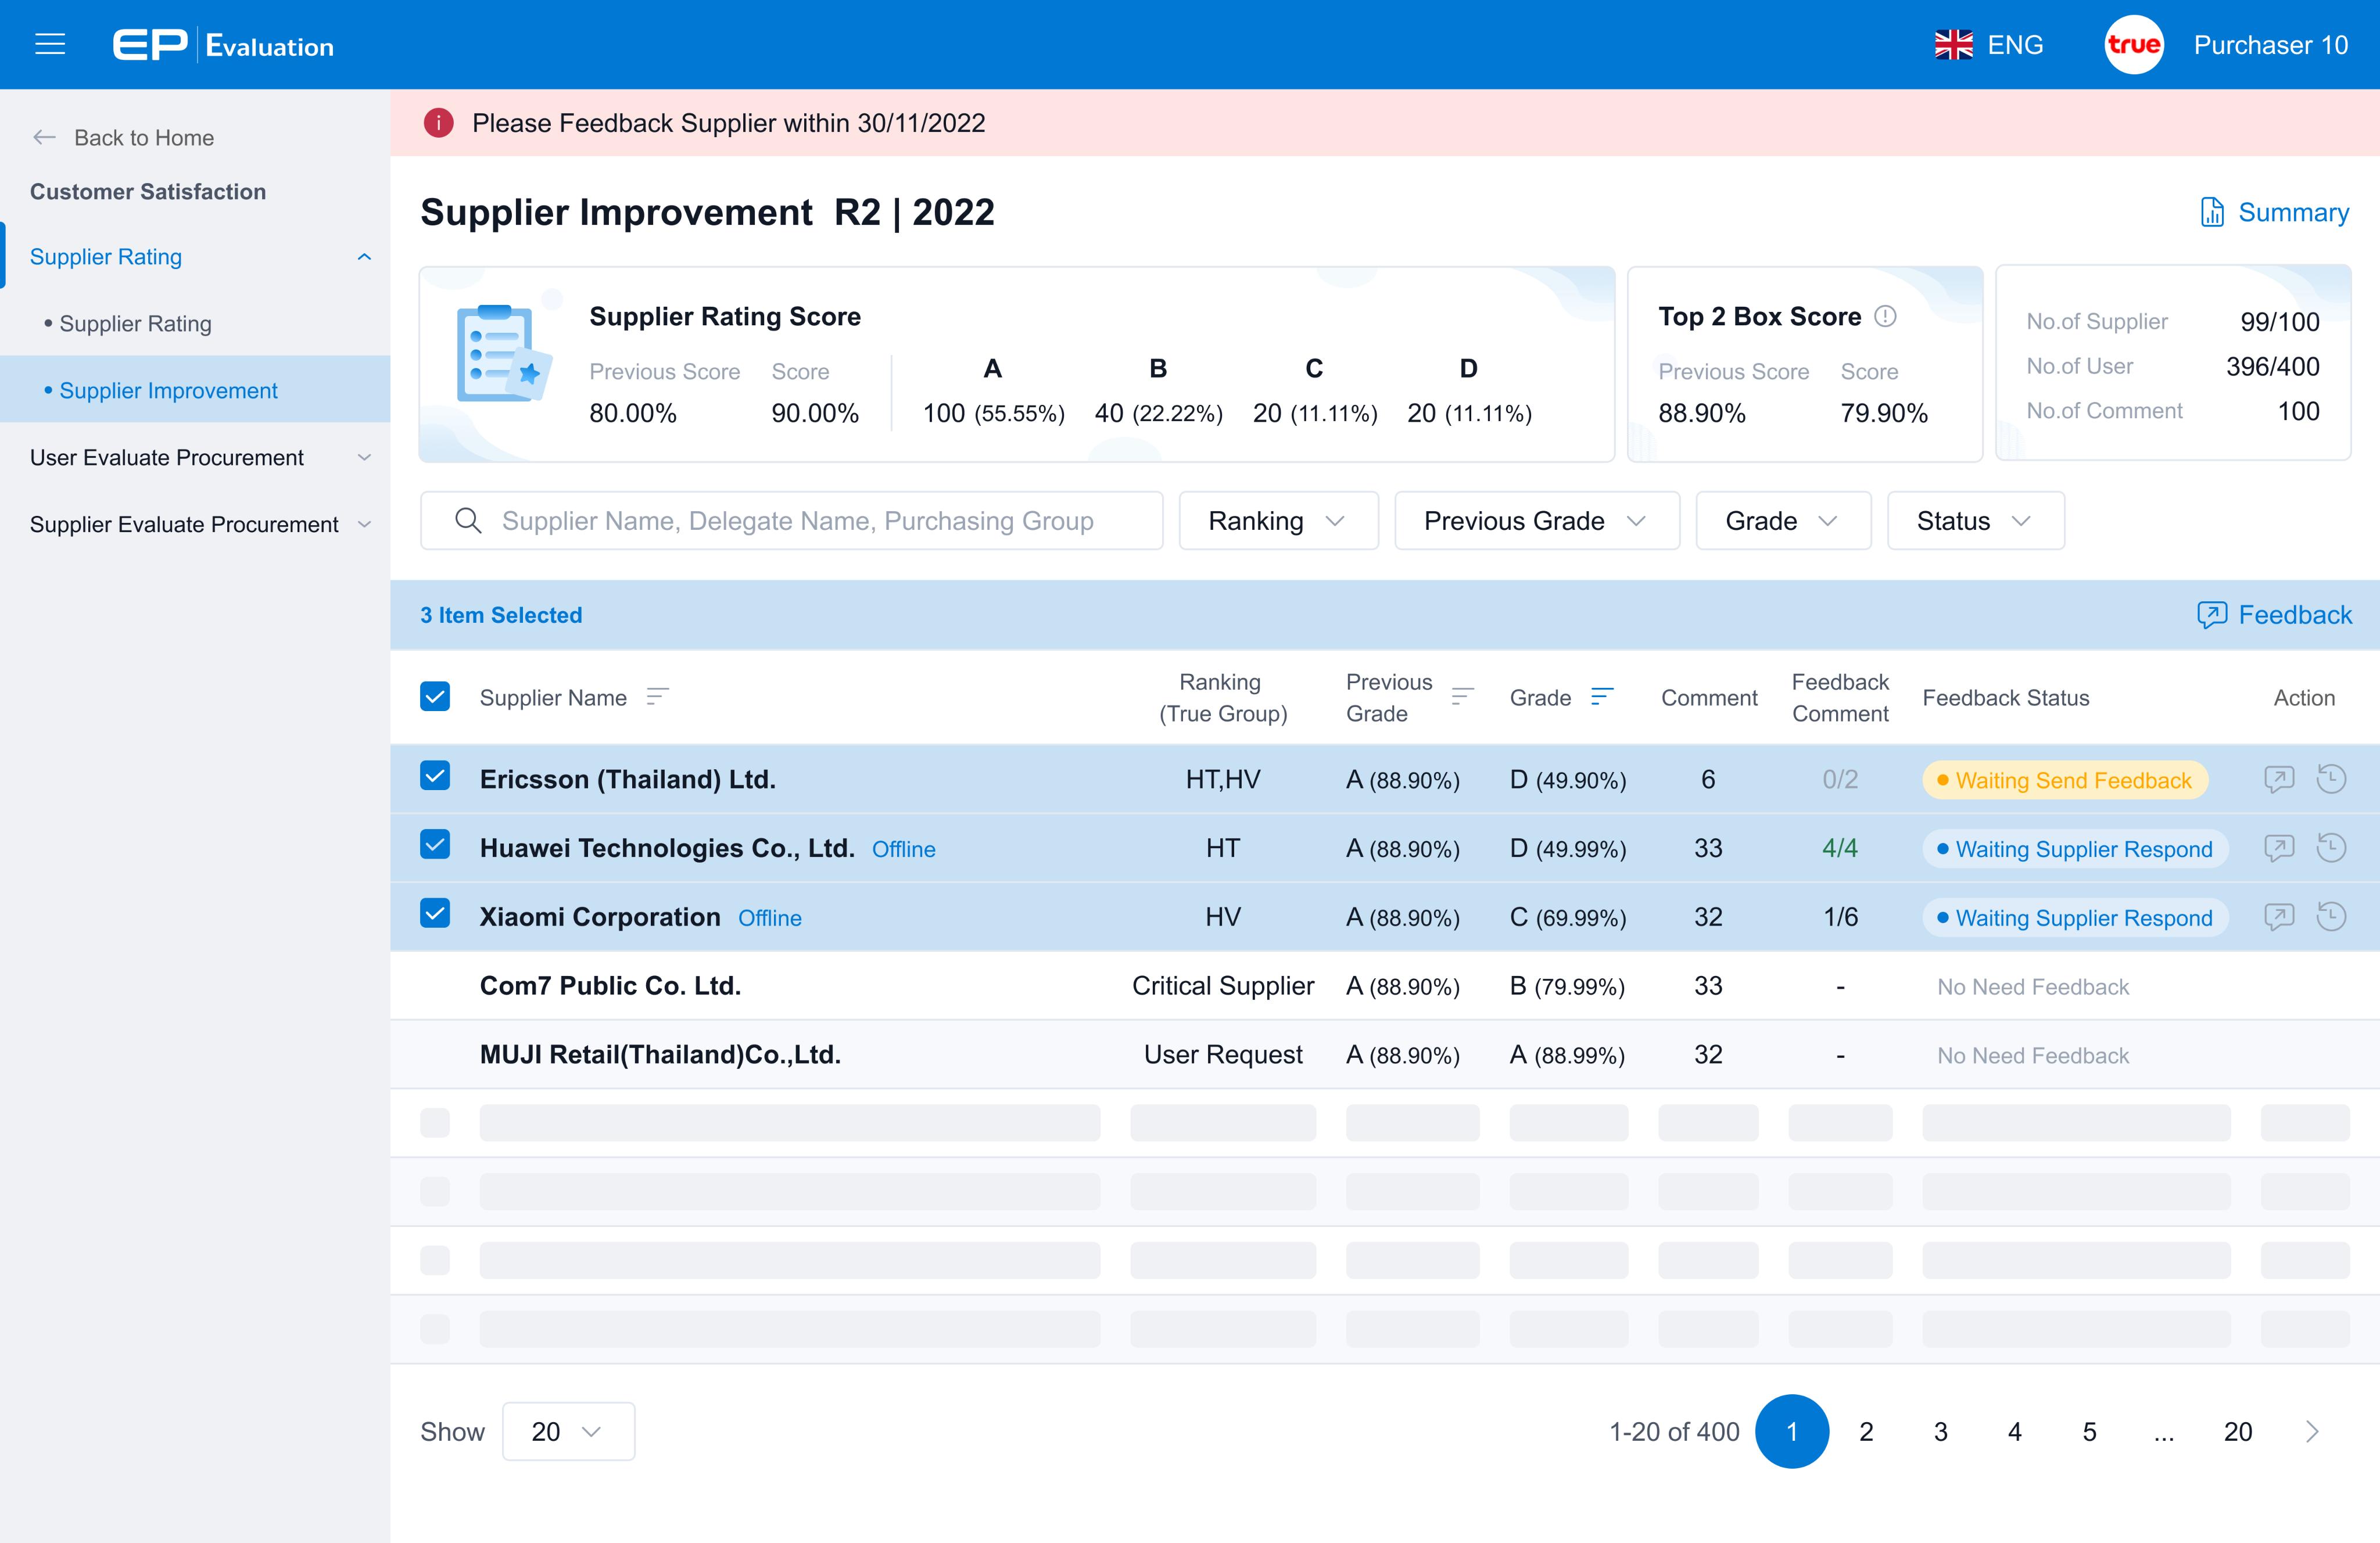Send feedback for Huawei row
2380x1543 pixels.
tap(2279, 848)
